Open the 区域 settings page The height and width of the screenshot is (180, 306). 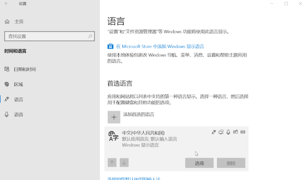[x=18, y=84]
